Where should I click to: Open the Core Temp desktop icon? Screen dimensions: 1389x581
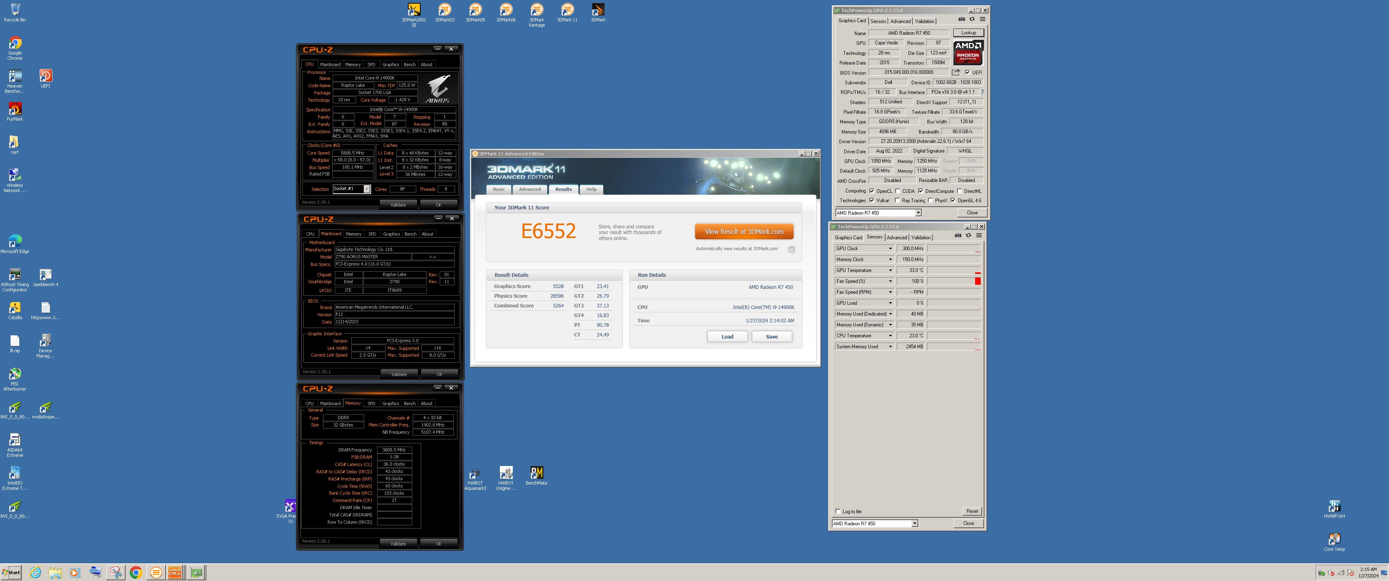tap(1334, 541)
